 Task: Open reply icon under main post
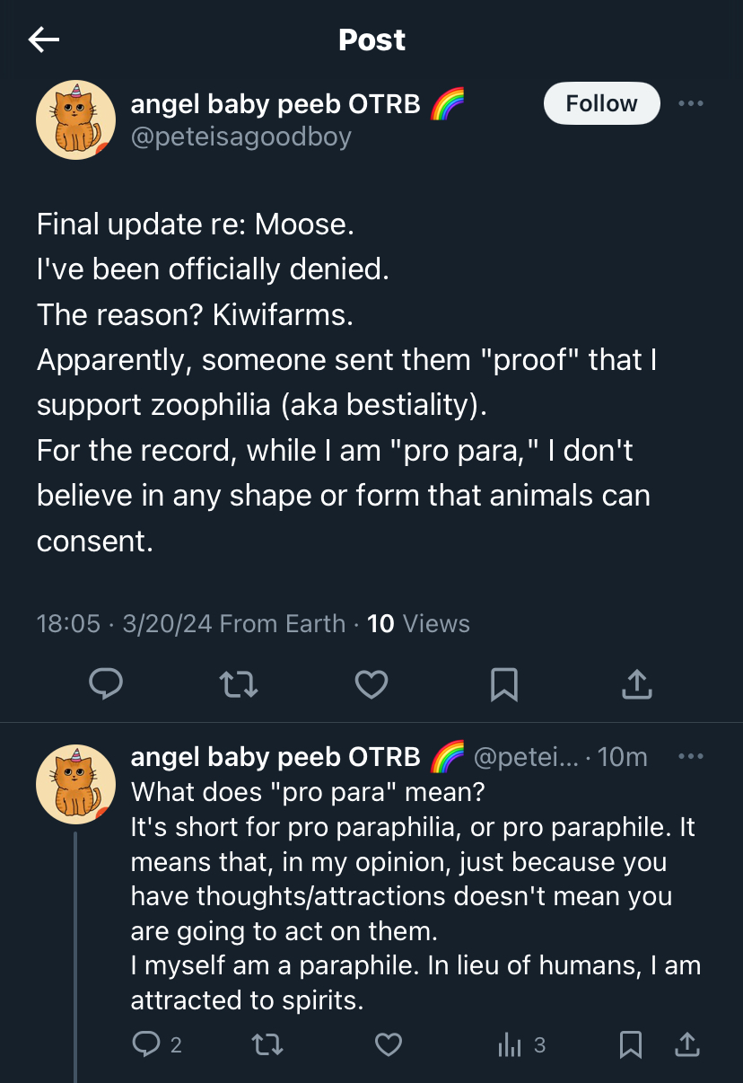[x=106, y=684]
